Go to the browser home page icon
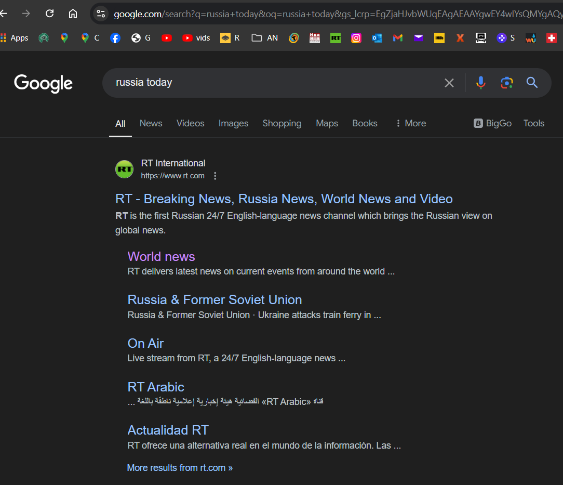Screen dimensions: 563x485 (x=73, y=14)
